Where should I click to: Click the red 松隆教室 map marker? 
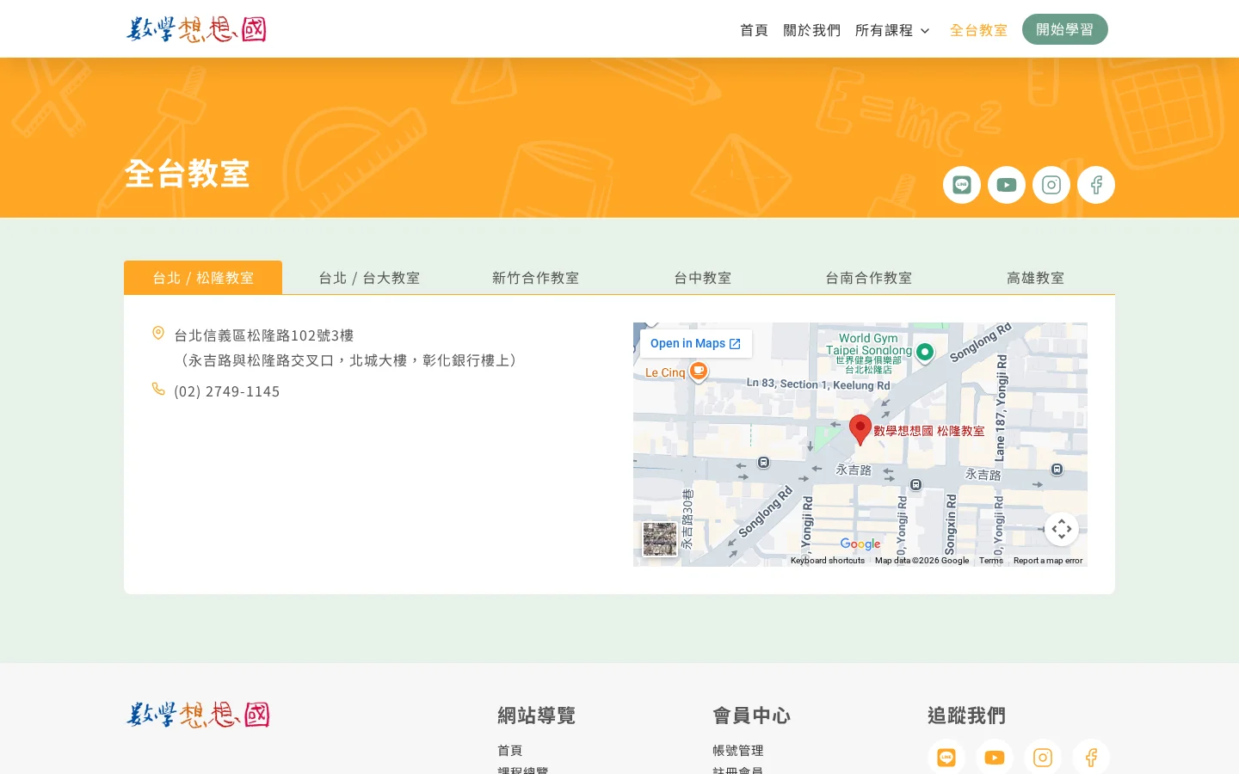coord(860,428)
